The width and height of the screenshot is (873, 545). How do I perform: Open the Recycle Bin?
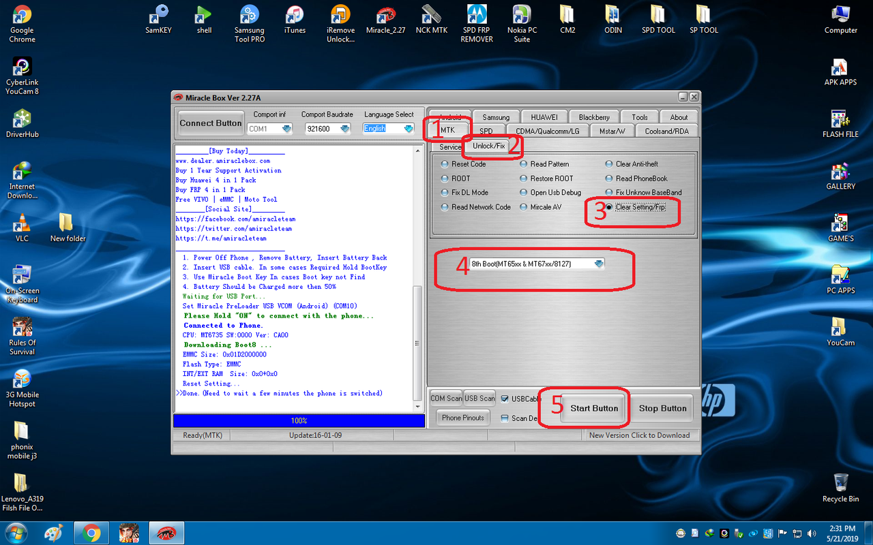point(840,488)
